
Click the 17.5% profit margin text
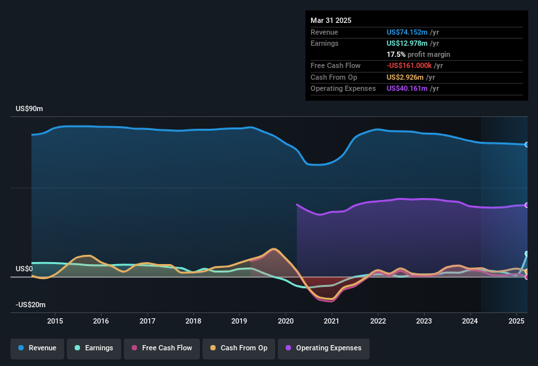418,54
